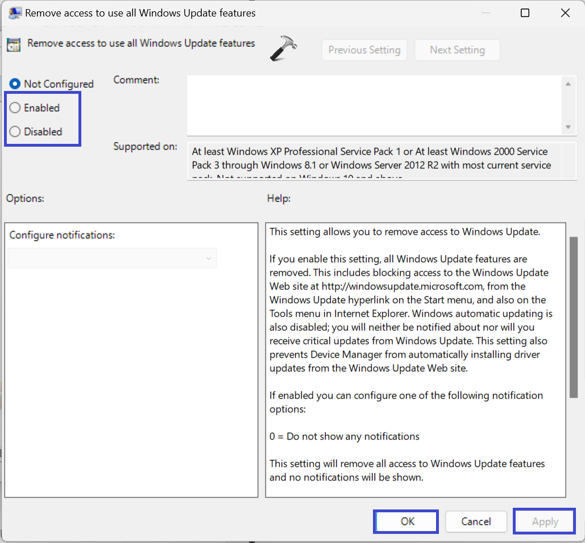Click the Previous Setting button
585x543 pixels.
(x=364, y=50)
